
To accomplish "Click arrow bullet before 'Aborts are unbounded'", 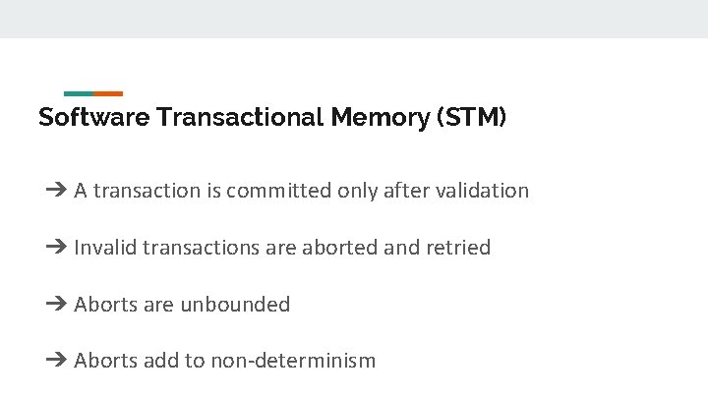I will pyautogui.click(x=56, y=304).
